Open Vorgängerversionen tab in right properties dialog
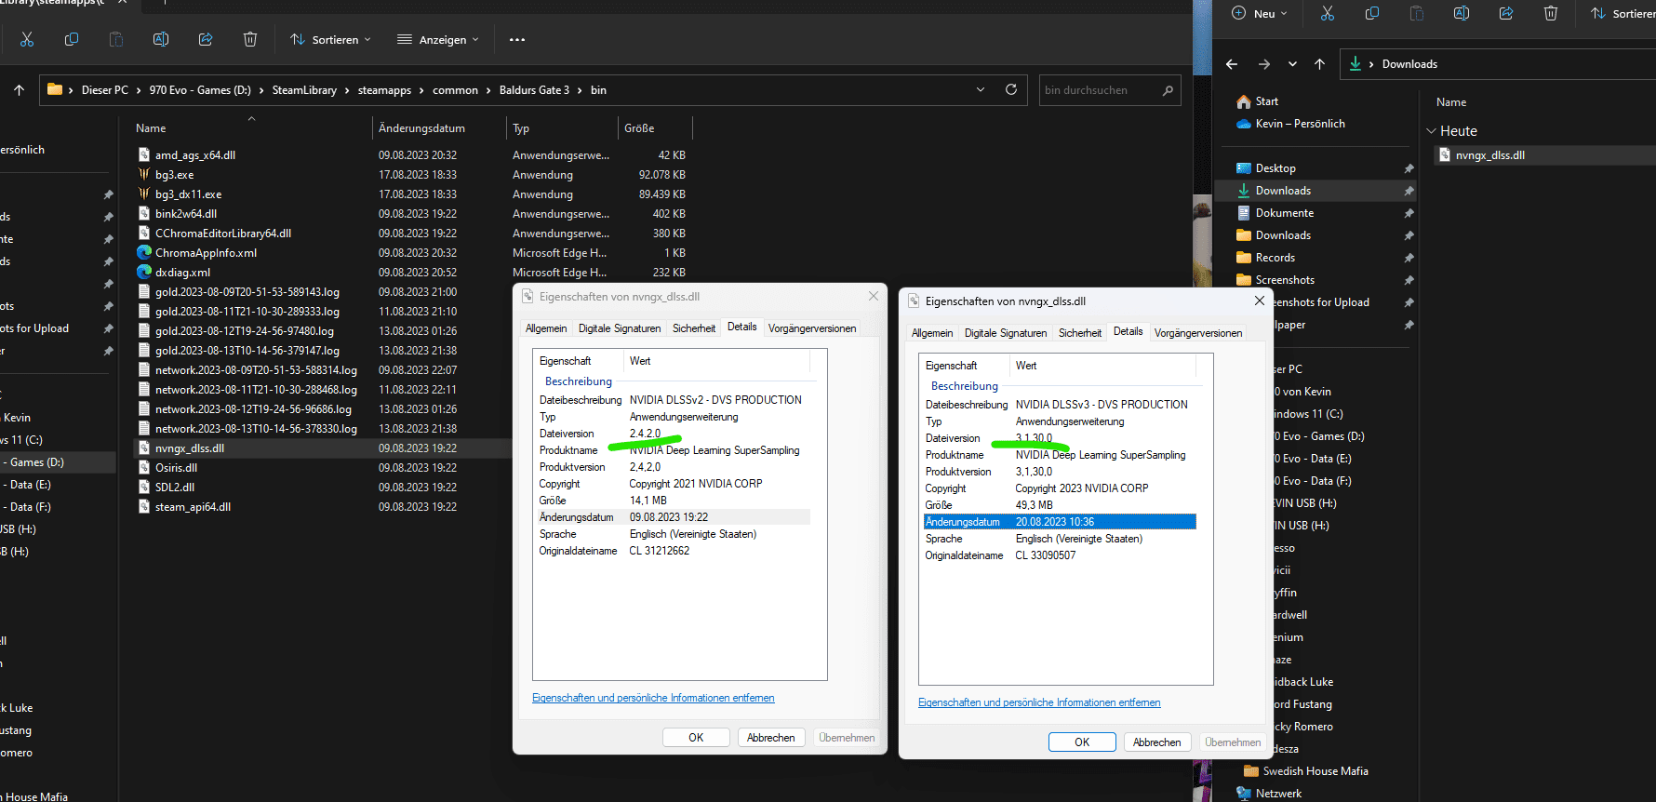 (1198, 333)
